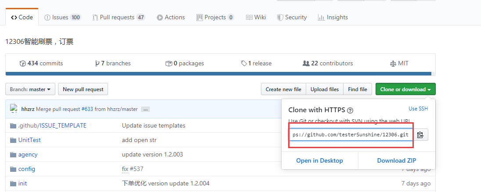This screenshot has height=192, width=481.
Task: Open pull request #633 link
Action: [87, 109]
